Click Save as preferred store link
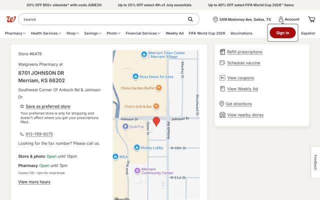320x200 pixels. [48, 106]
